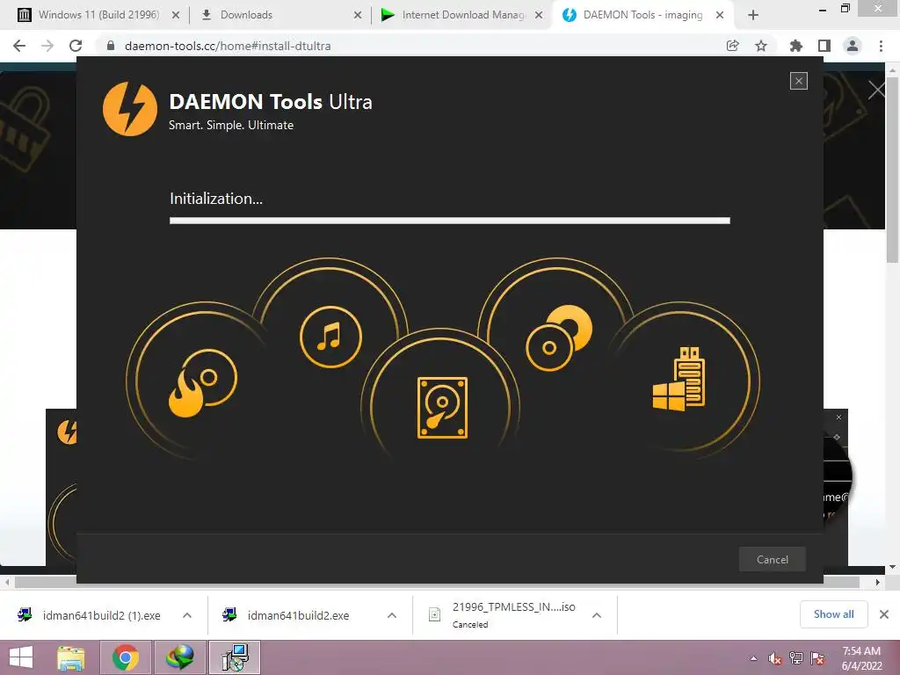
Task: Click the disc burning flame icon
Action: click(203, 382)
